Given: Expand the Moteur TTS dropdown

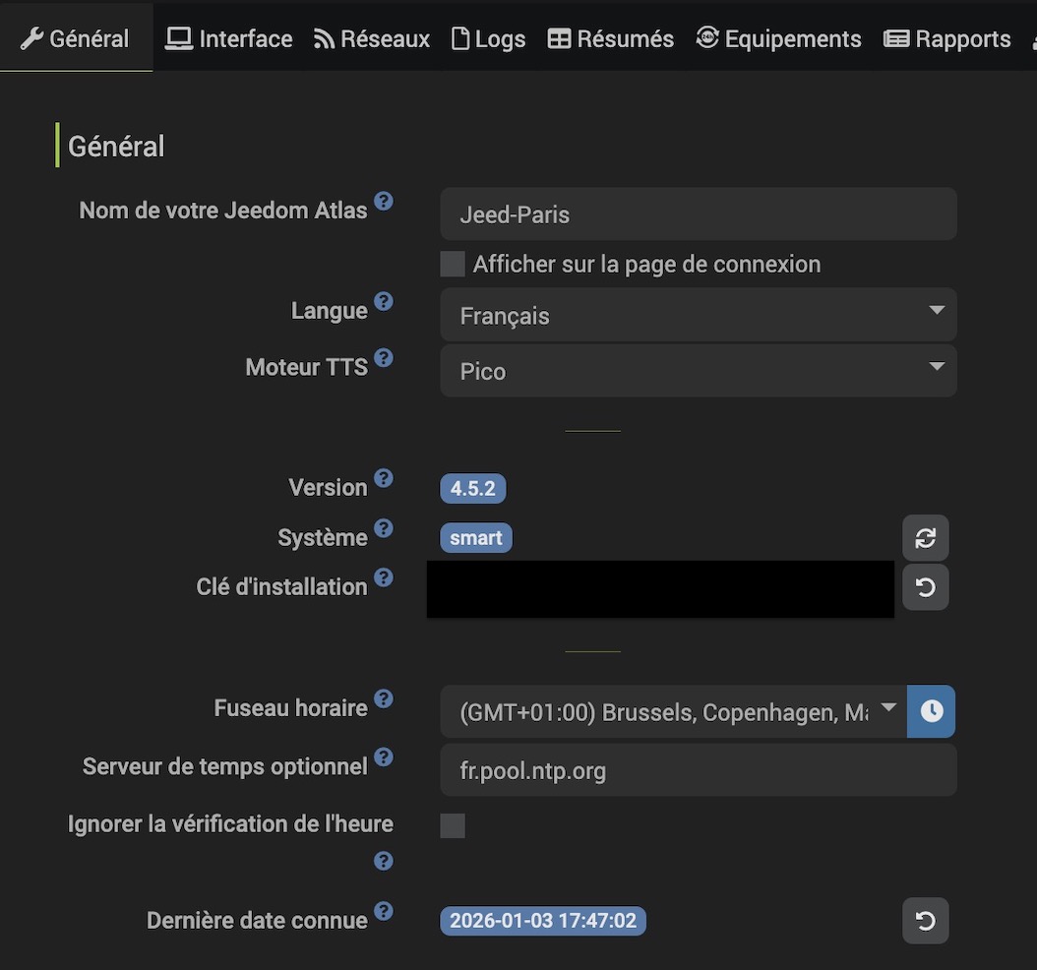Looking at the screenshot, I should tap(698, 371).
